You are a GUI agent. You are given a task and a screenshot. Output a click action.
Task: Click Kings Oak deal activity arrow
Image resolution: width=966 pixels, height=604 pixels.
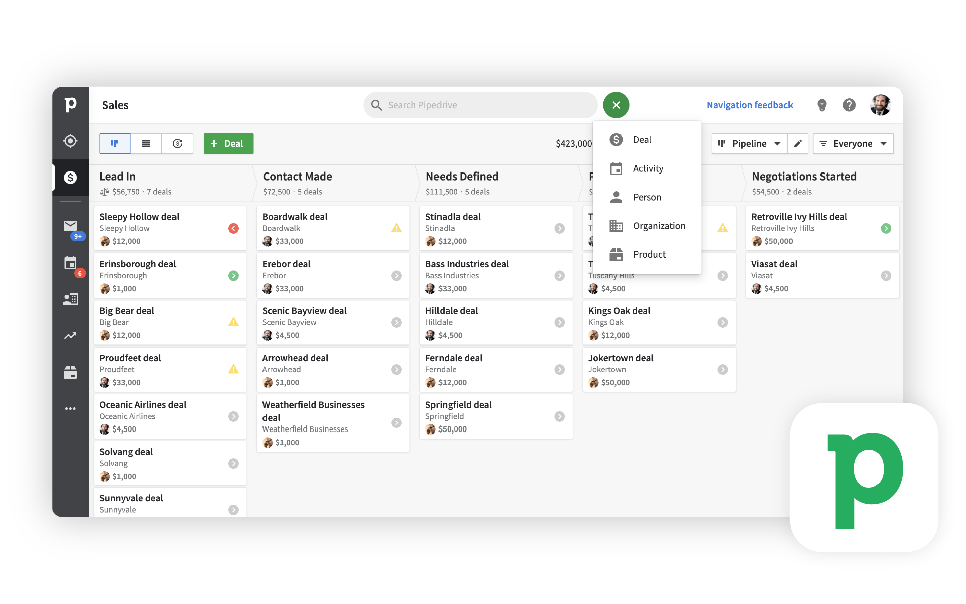(722, 322)
